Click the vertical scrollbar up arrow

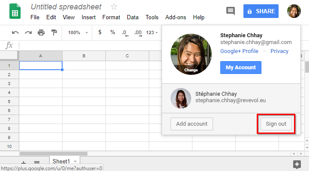tap(307, 140)
